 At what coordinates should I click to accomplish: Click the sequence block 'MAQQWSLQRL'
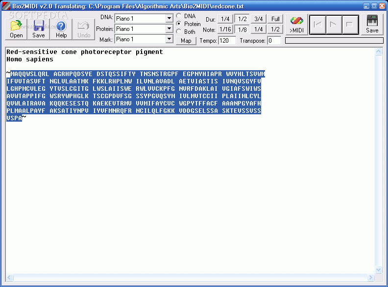(x=30, y=74)
